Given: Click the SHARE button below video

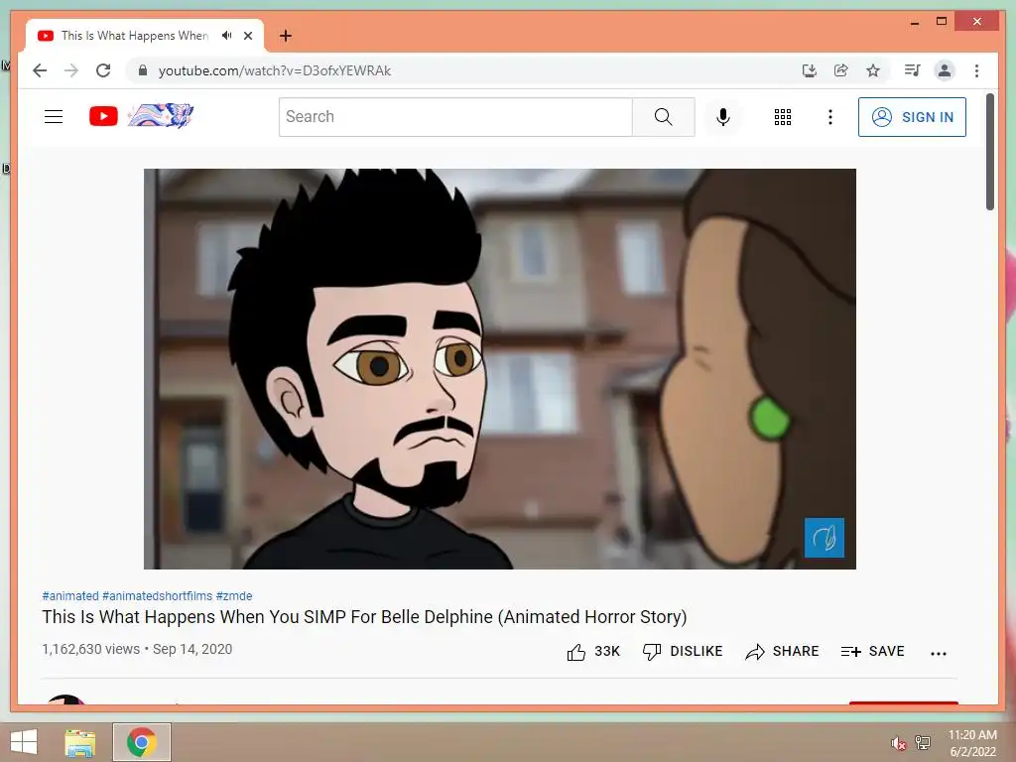Looking at the screenshot, I should click(x=782, y=651).
